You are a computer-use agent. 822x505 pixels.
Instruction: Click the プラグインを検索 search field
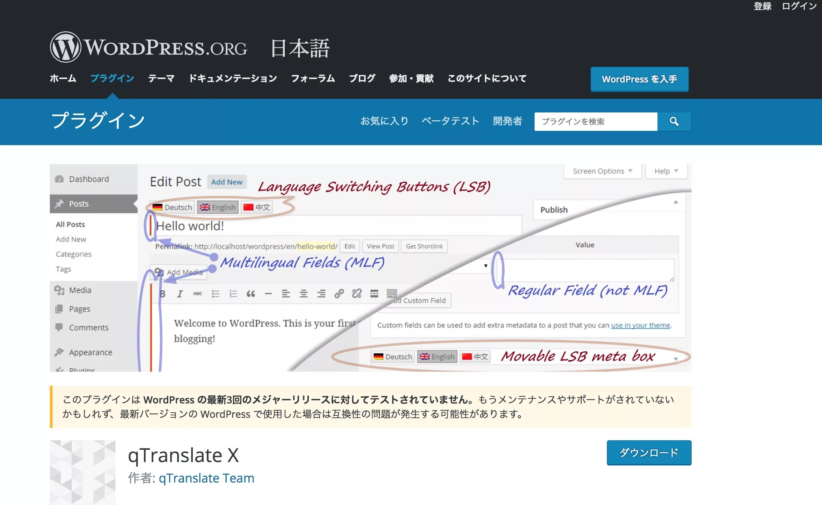[x=596, y=121]
